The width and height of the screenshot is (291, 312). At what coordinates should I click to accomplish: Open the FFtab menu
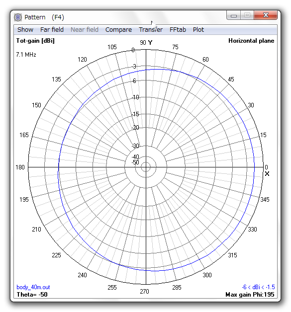click(x=178, y=30)
